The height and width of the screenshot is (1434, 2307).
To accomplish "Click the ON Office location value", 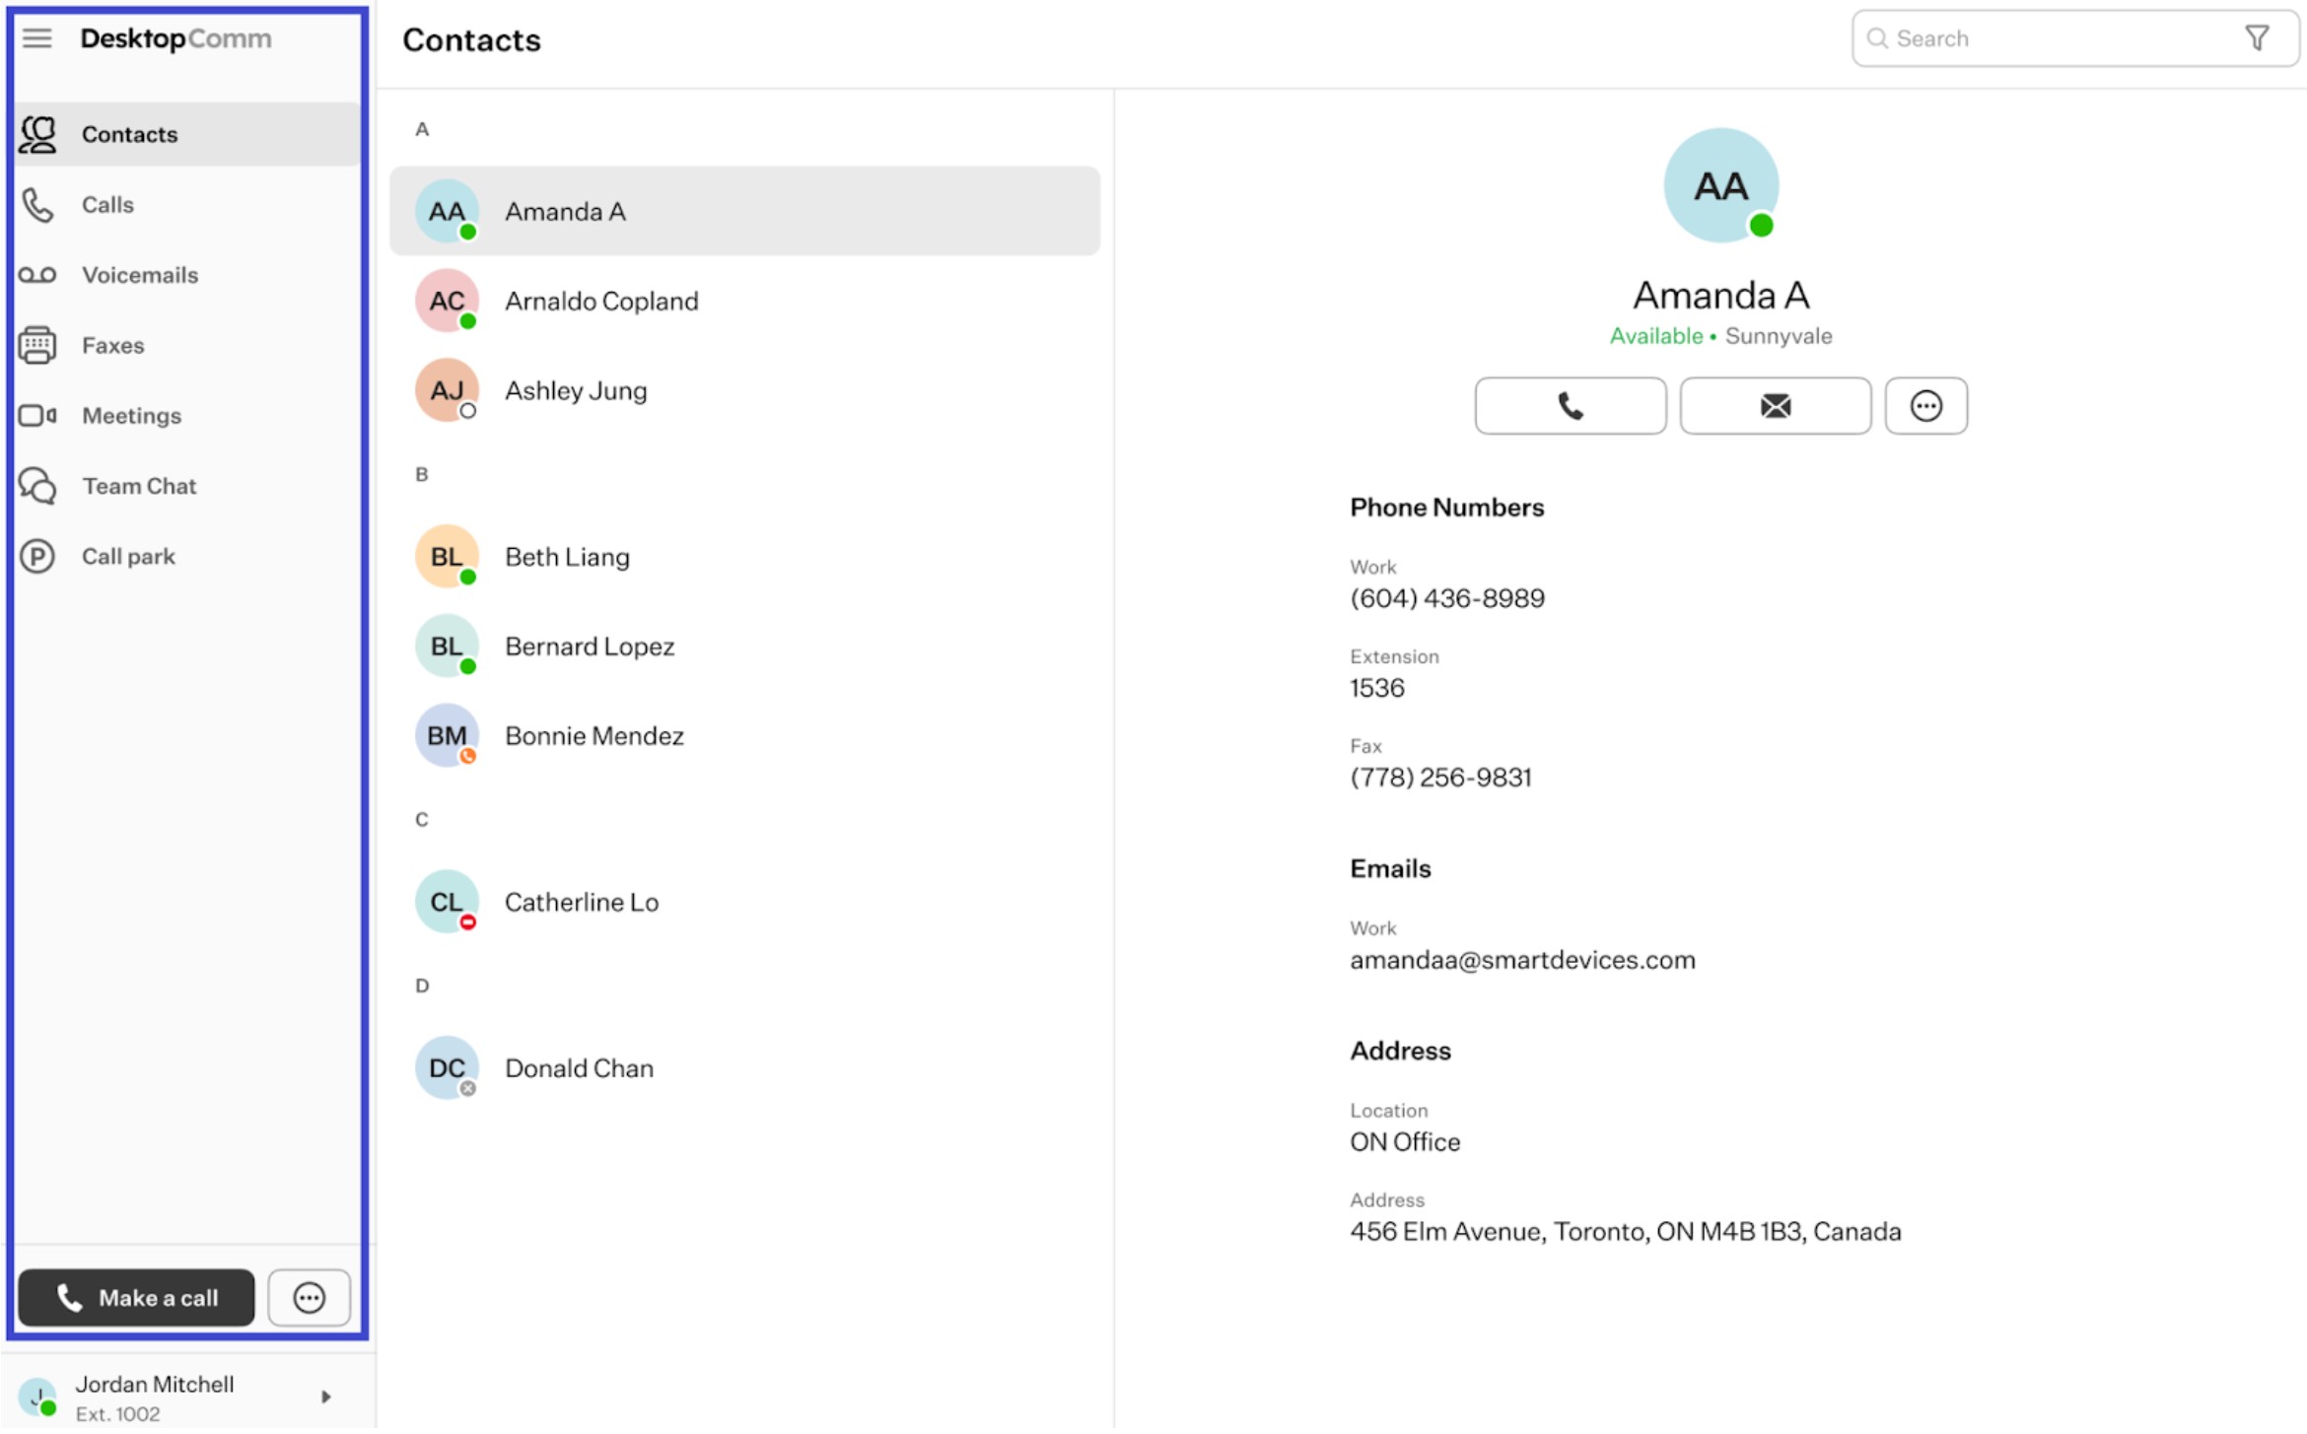I will [x=1405, y=1143].
